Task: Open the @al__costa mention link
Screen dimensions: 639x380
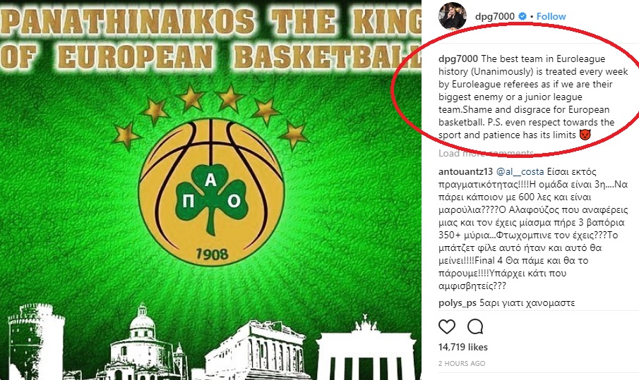Action: [520, 172]
